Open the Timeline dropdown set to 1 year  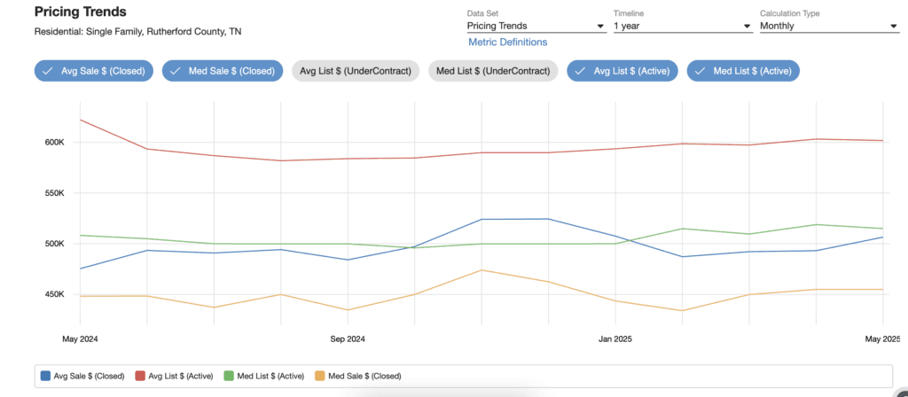pyautogui.click(x=682, y=27)
